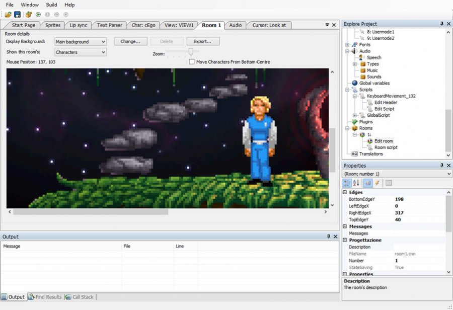
Task: Open the Room number 1 object selector dropdown
Action: 397,174
